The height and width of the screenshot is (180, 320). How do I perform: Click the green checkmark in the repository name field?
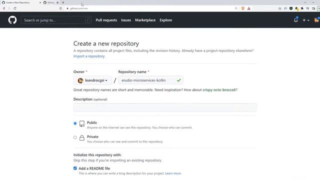(179, 80)
